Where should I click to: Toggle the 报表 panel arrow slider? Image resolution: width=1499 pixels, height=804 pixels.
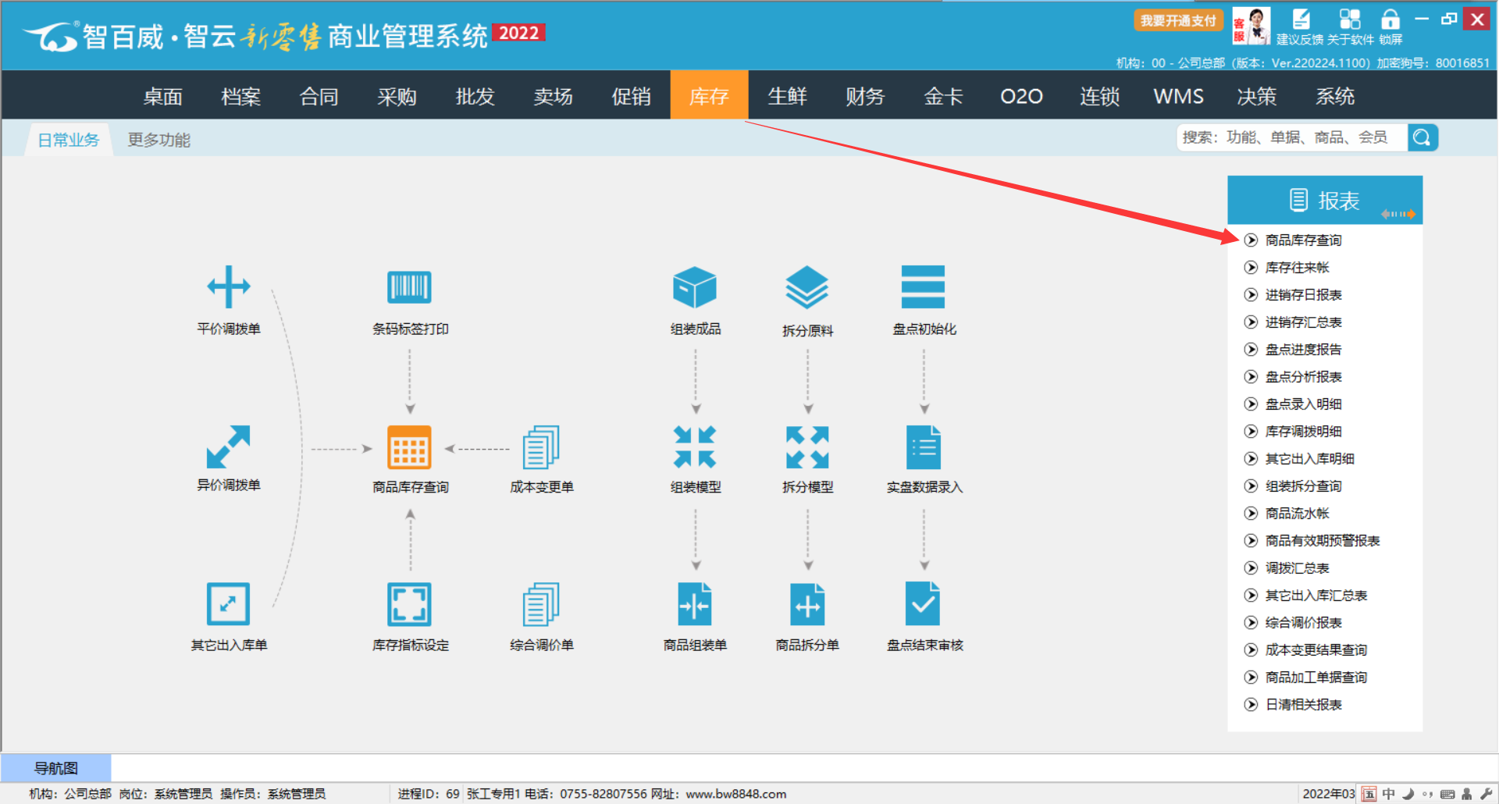[x=1398, y=214]
